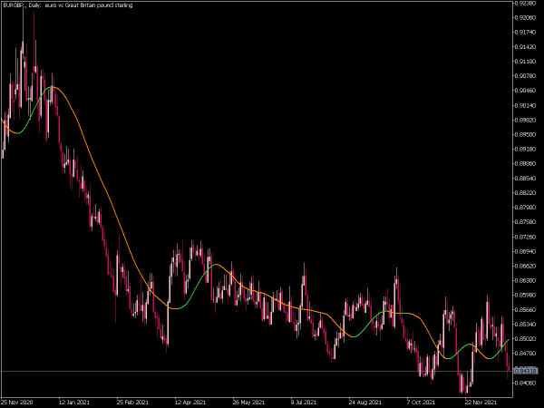Click the 0.89820 price scale label
This screenshot has height=408, width=544.
point(526,120)
